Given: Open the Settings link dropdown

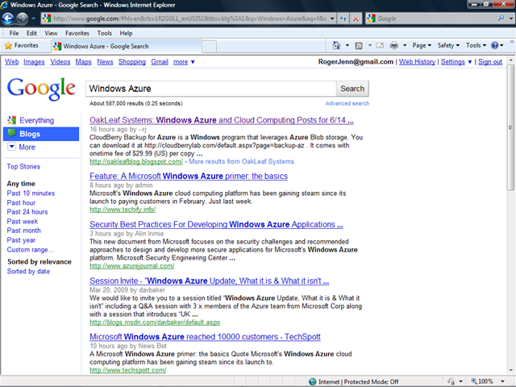Looking at the screenshot, I should pyautogui.click(x=456, y=62).
